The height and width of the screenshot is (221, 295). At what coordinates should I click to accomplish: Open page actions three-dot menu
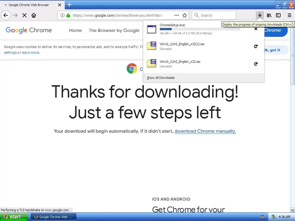click(x=177, y=15)
